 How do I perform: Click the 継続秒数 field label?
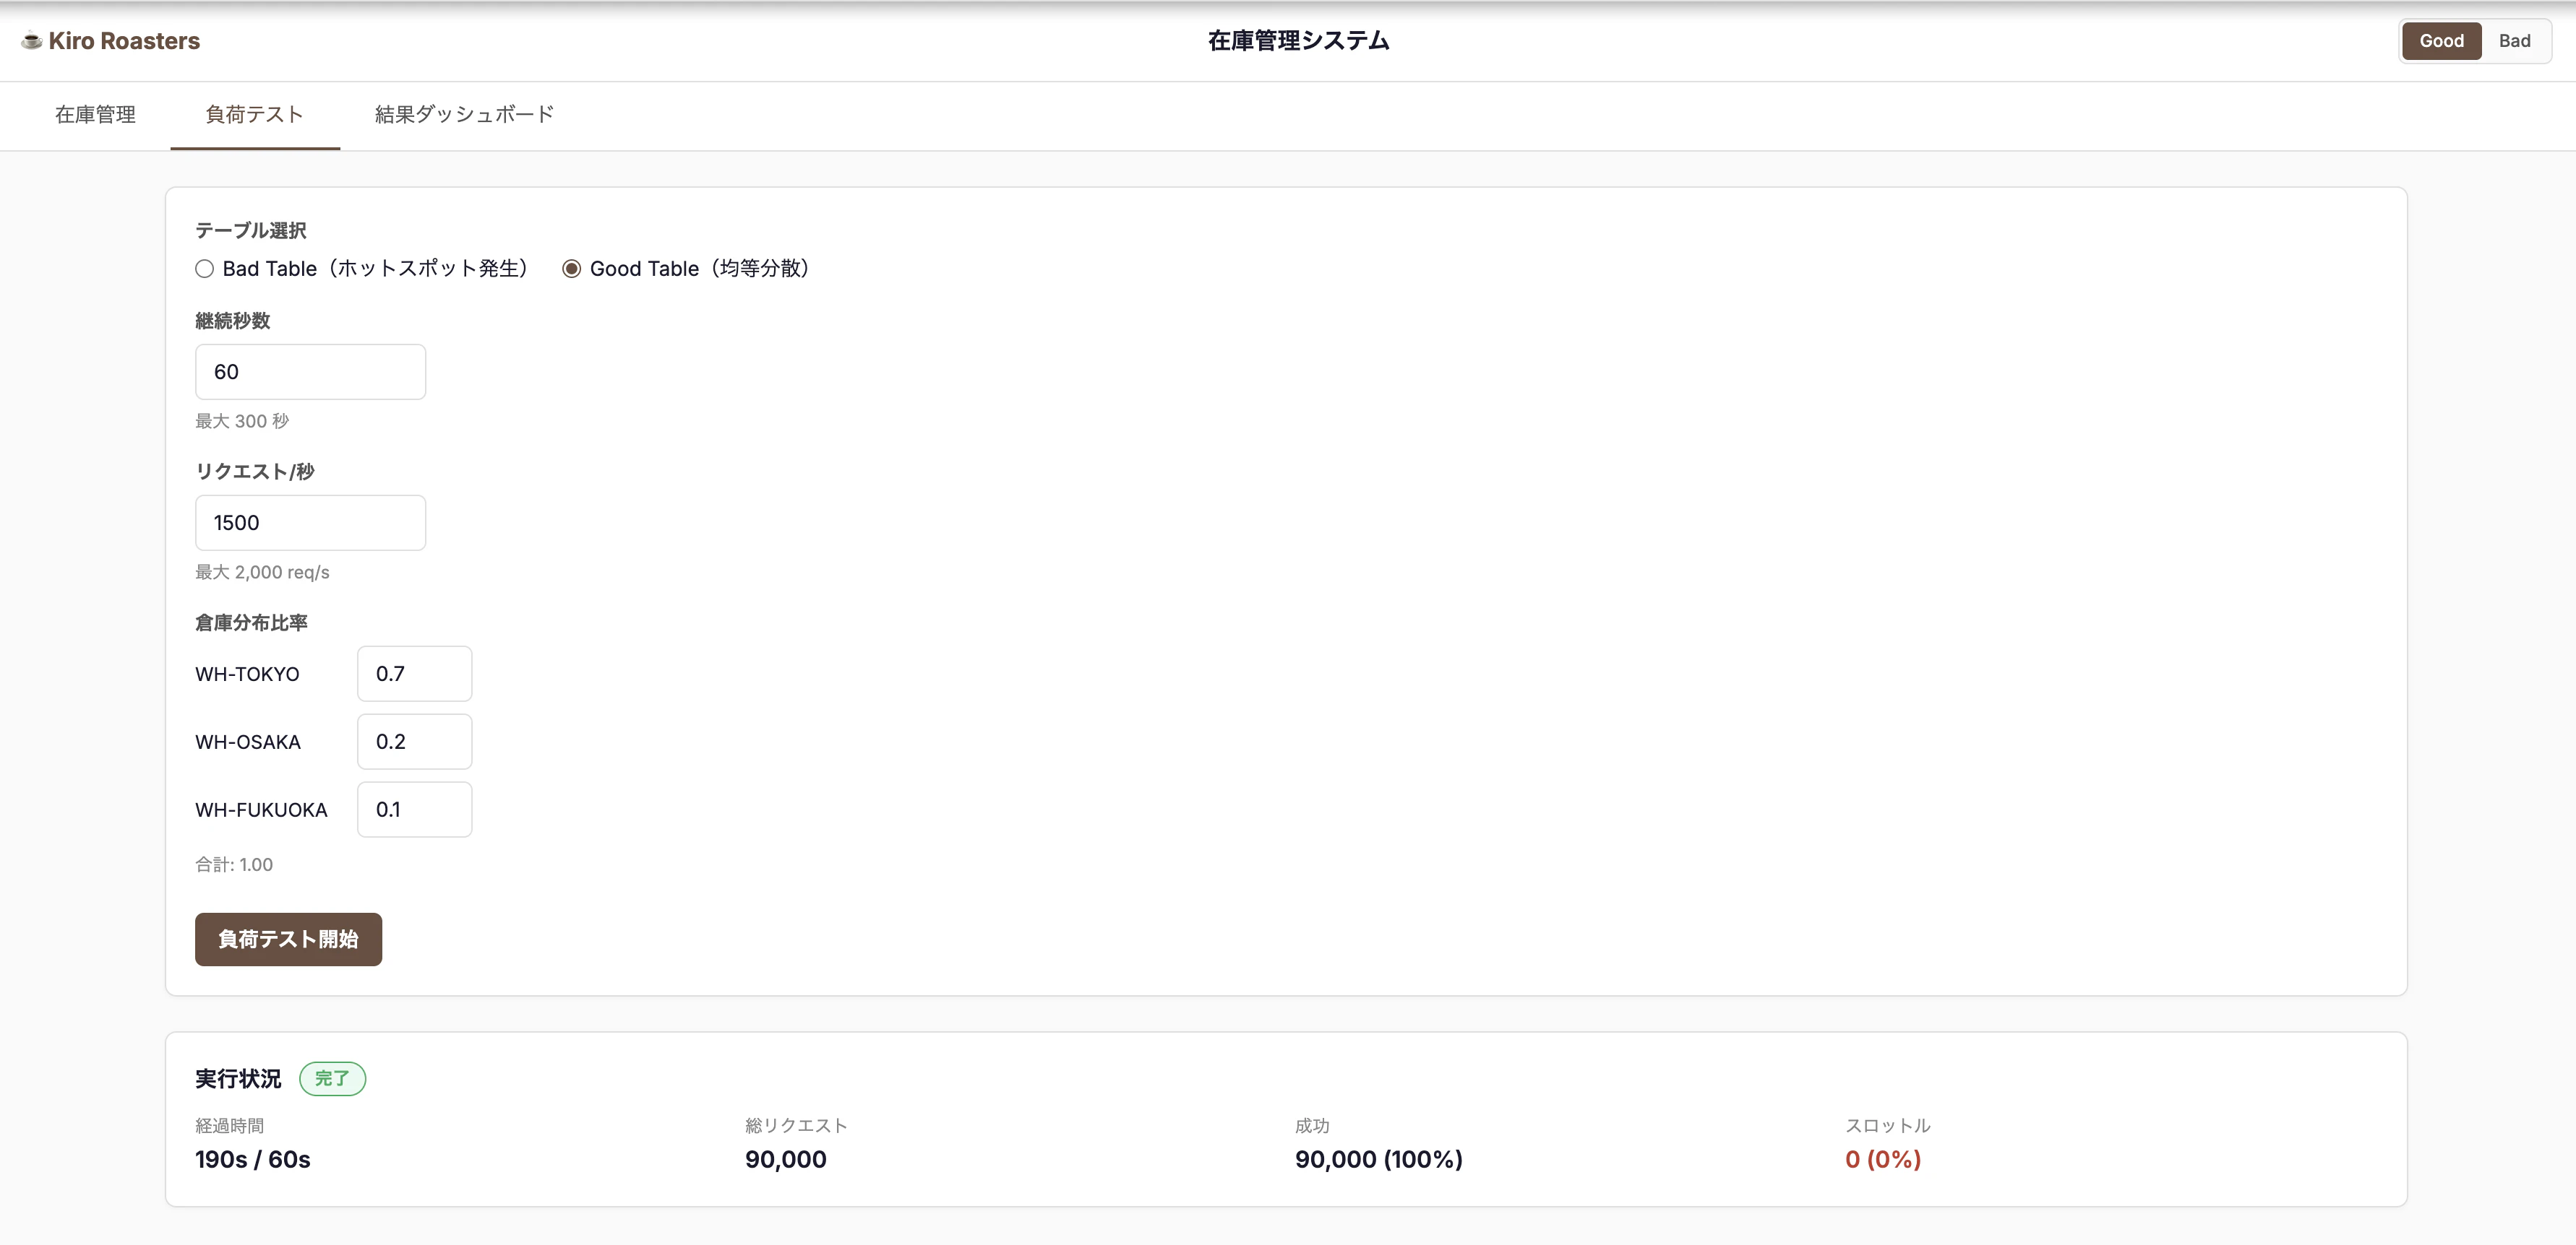[232, 322]
